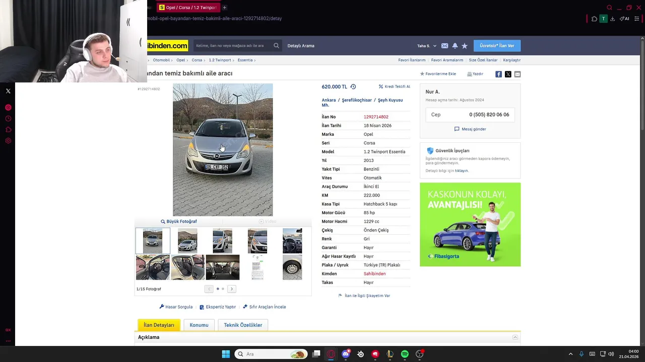
Task: Open the price history clock icon
Action: (353, 86)
